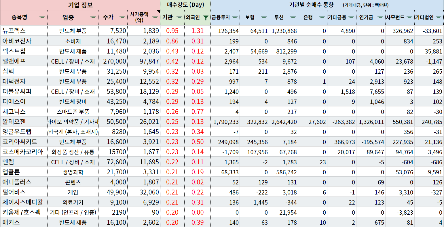Click 의료기기 sector cell
The height and width of the screenshot is (227, 444).
[73, 202]
